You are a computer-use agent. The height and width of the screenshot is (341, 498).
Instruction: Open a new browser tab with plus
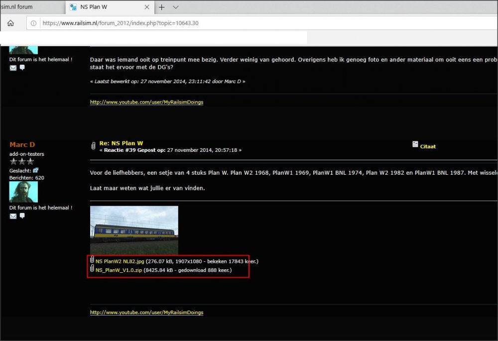161,7
